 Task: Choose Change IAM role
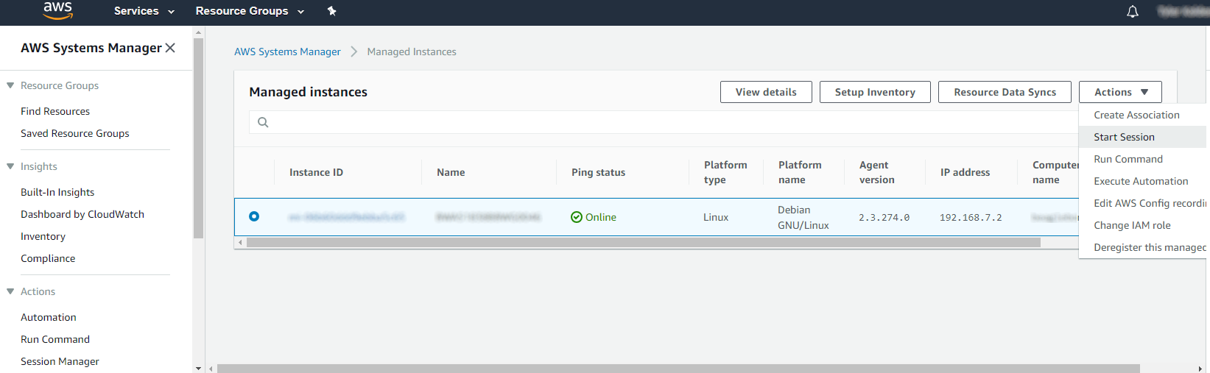[x=1142, y=225]
